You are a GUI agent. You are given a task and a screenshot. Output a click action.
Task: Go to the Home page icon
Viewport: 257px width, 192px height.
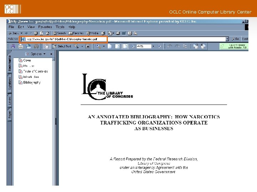click(x=47, y=33)
